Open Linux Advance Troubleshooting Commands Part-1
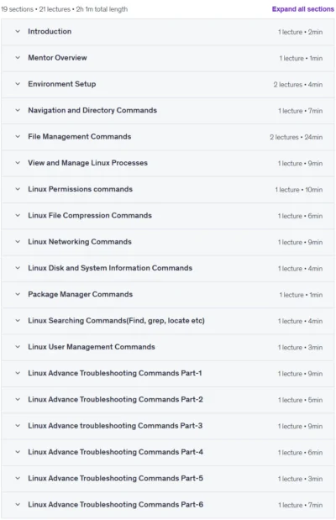 (x=115, y=373)
